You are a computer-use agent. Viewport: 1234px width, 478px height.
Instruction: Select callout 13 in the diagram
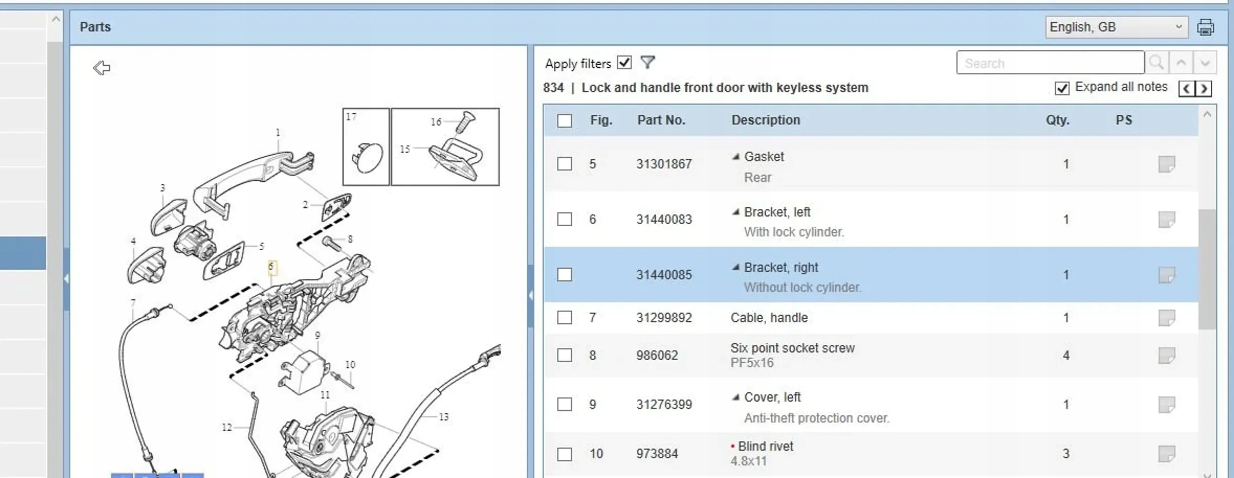click(x=444, y=417)
